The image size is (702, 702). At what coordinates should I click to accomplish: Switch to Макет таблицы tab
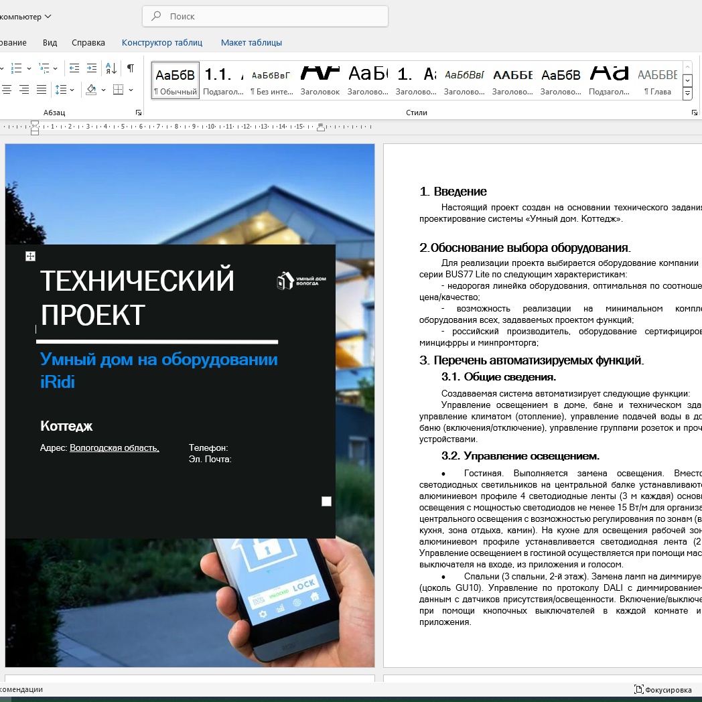click(x=251, y=42)
